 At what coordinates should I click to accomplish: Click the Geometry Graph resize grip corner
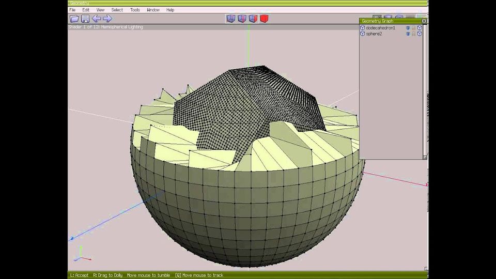click(425, 157)
